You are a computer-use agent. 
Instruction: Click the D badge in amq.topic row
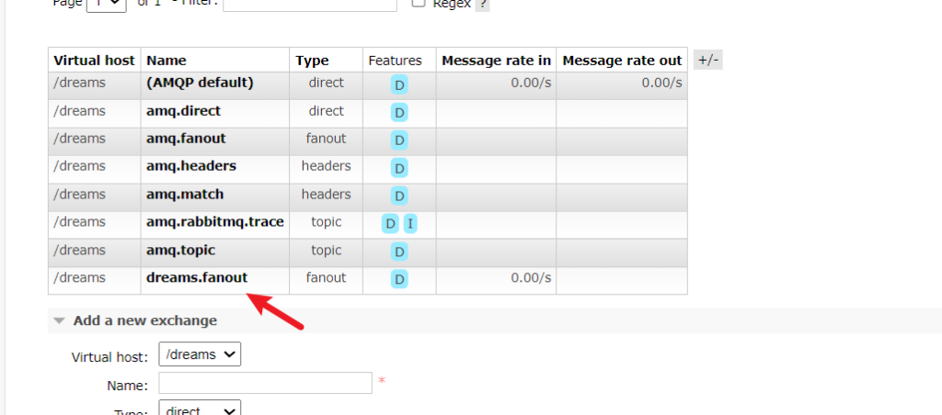tap(399, 252)
